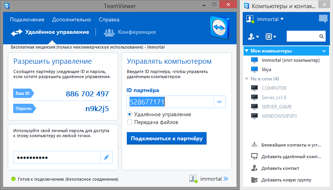Click Добавить контакт link
Viewport: 333px width, 190px height.
coord(280,168)
